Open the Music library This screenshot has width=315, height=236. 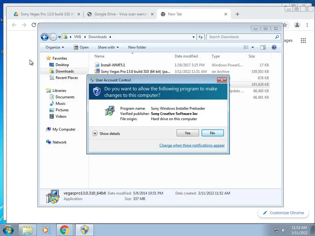coord(61,104)
